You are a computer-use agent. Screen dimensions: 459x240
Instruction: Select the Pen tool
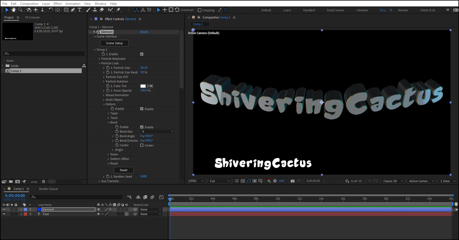pos(73,10)
